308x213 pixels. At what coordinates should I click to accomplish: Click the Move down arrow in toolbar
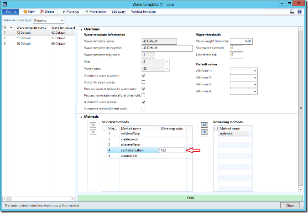(87, 11)
